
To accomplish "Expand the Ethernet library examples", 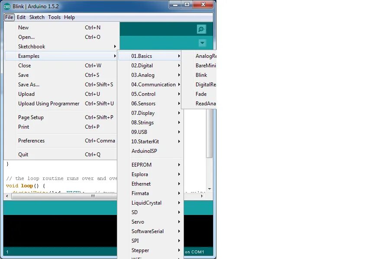I will (x=150, y=184).
